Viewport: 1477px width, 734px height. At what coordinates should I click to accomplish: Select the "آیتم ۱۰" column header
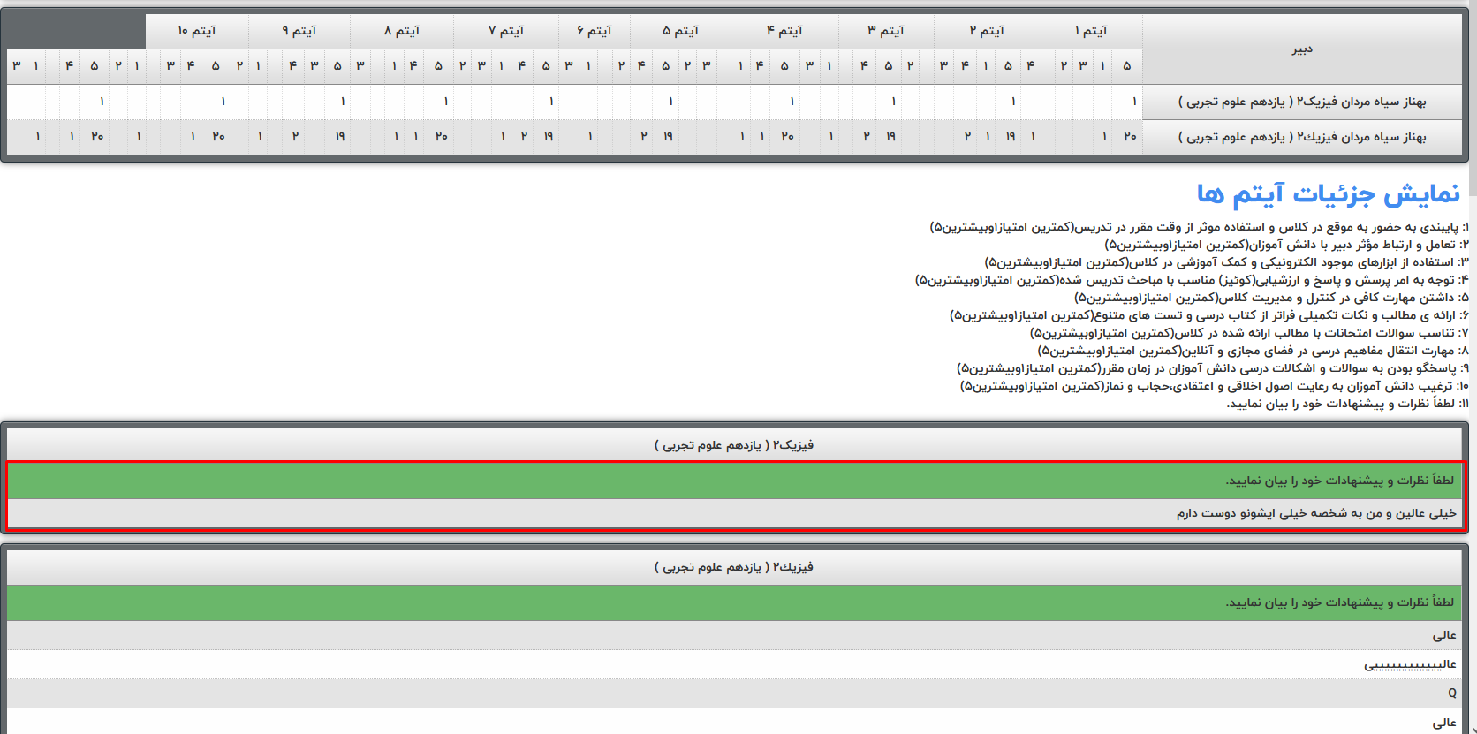point(197,31)
